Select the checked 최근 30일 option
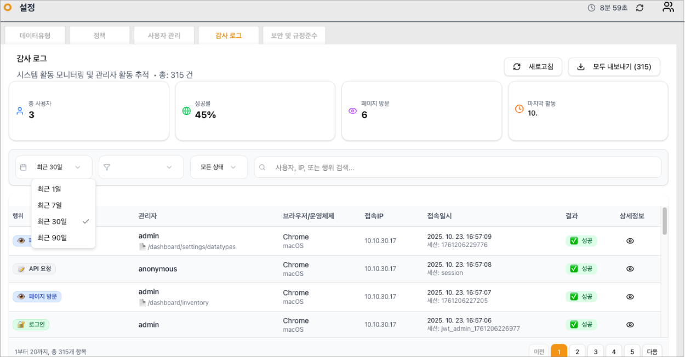Image resolution: width=685 pixels, height=357 pixels. pyautogui.click(x=64, y=222)
